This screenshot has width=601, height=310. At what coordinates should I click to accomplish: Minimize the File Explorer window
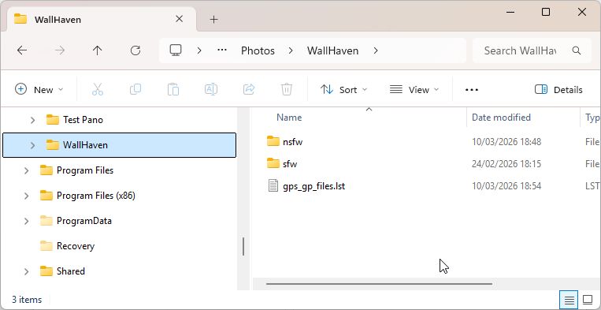510,12
